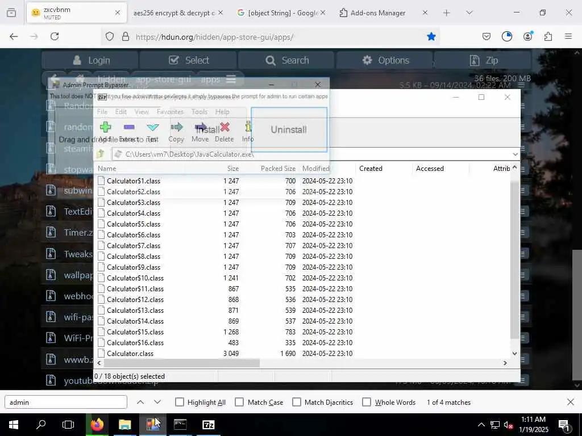
Task: Click the site shield tracking protection icon
Action: pyautogui.click(x=110, y=36)
